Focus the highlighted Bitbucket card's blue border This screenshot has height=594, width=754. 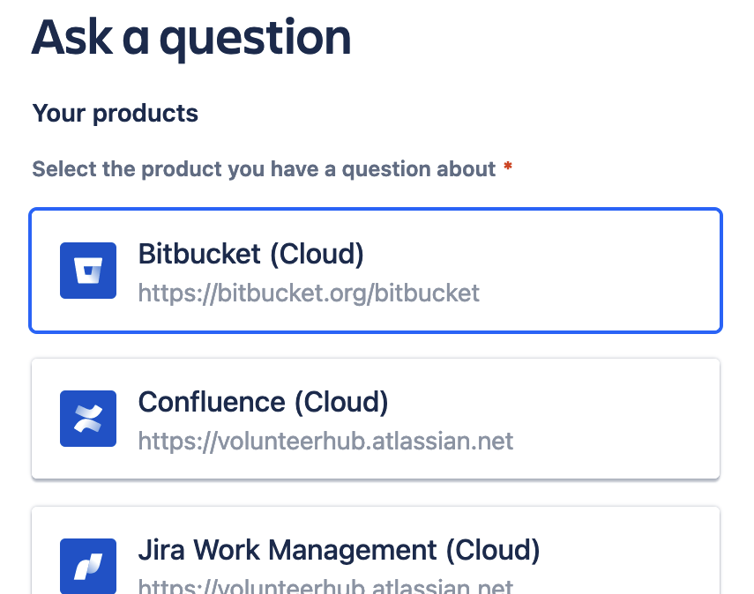pyautogui.click(x=376, y=210)
